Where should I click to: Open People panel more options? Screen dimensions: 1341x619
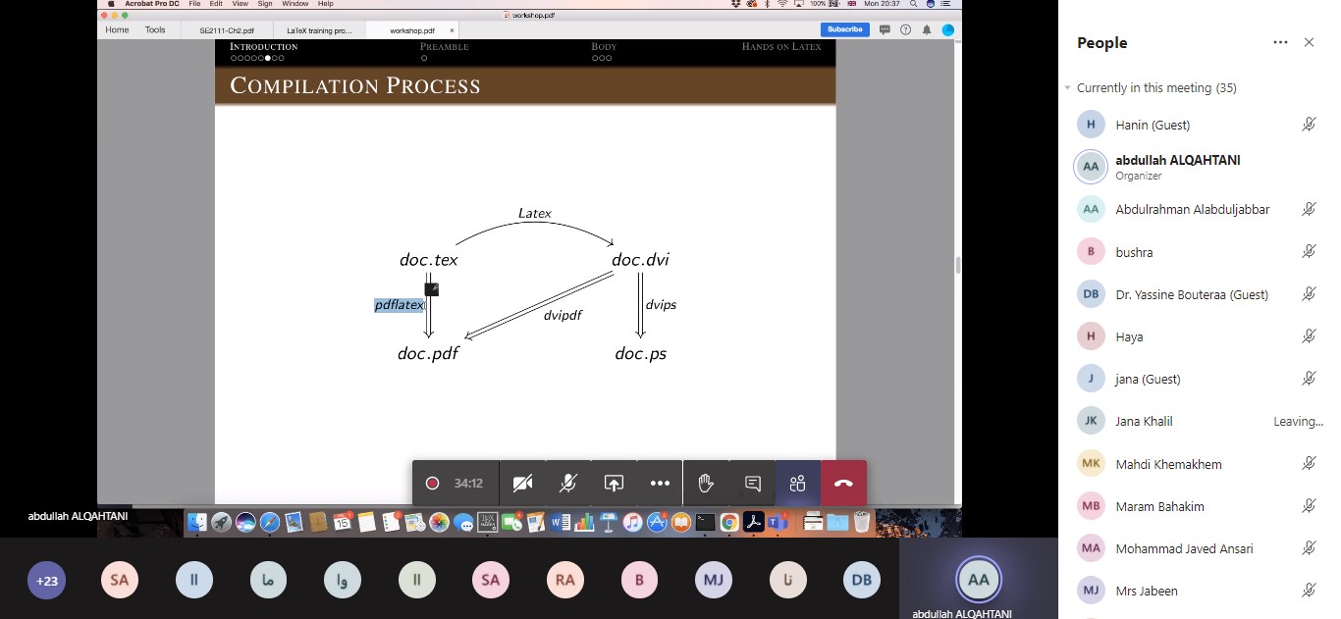point(1280,43)
